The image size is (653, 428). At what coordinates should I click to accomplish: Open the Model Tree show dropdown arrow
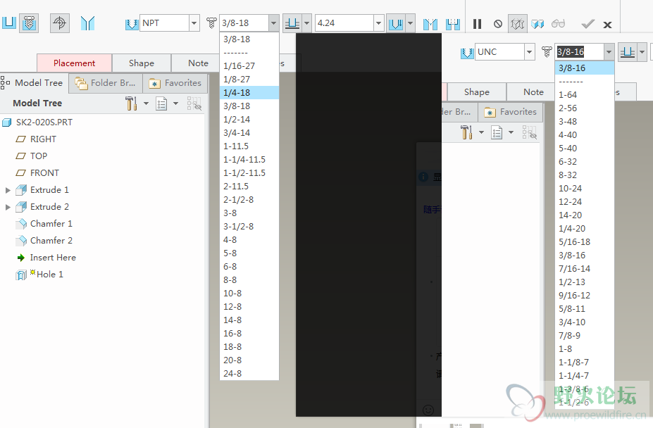(175, 103)
